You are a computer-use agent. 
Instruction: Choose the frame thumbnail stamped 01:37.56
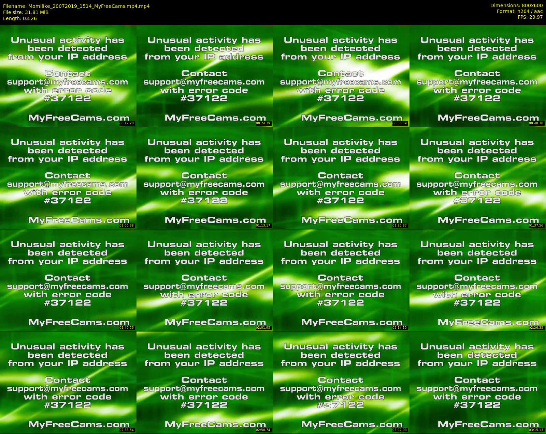pos(477,178)
